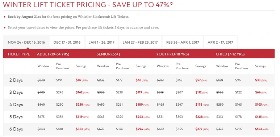Select the 5 Days ticket row label
This screenshot has height=137, width=280.
click(x=16, y=117)
